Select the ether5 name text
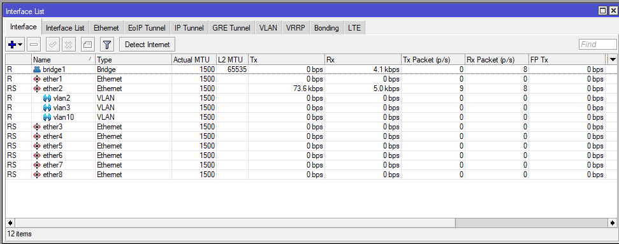 [x=52, y=146]
